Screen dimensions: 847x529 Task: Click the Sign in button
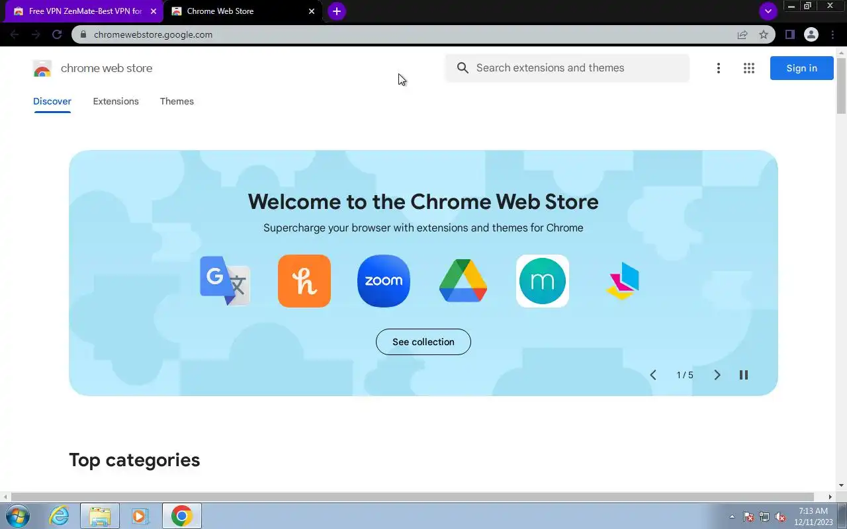[x=801, y=68]
